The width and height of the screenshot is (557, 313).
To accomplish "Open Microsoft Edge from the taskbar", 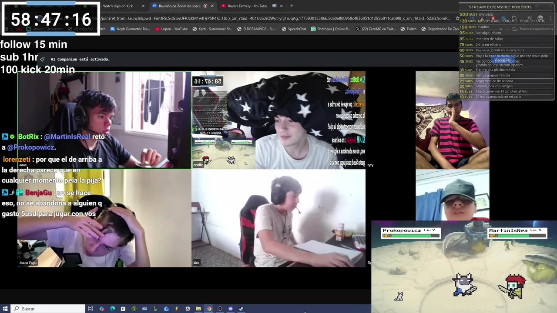I will 112,309.
